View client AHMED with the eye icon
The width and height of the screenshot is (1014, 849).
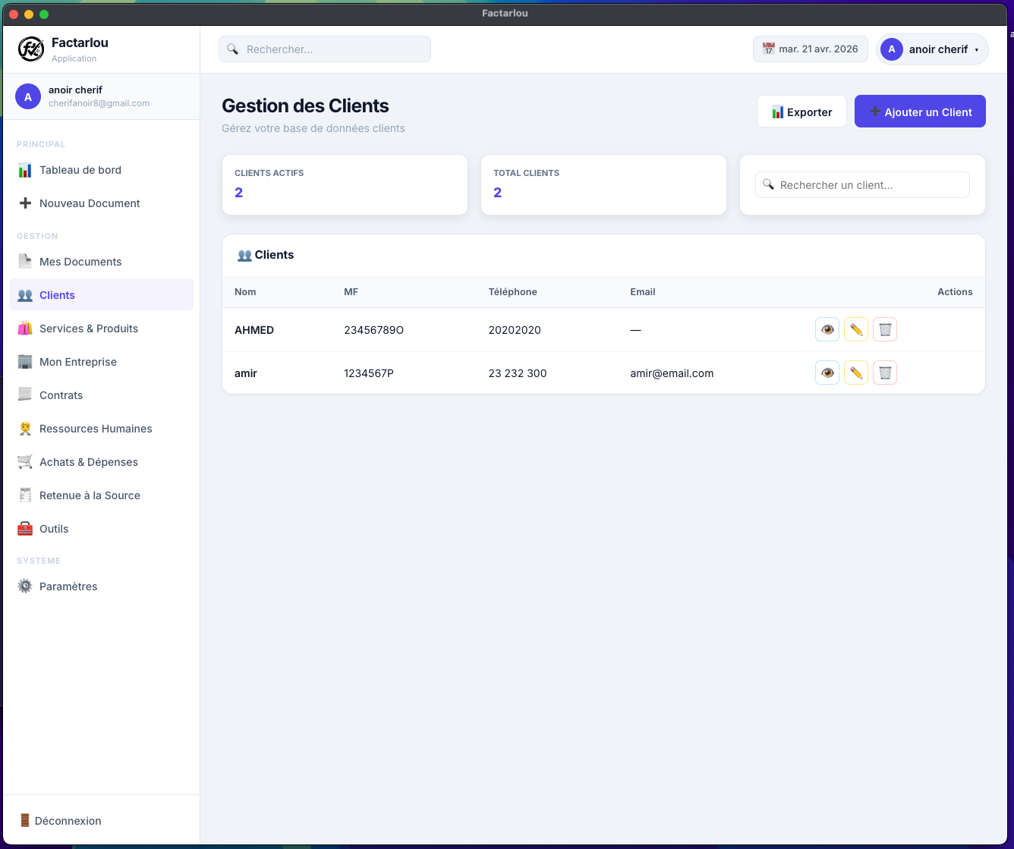point(827,329)
